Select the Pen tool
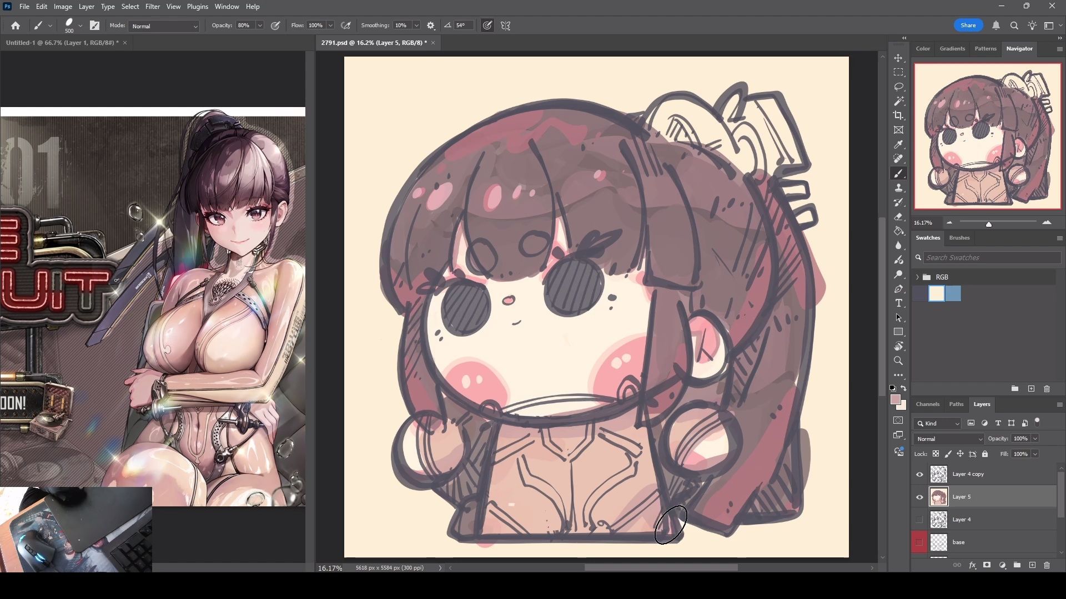 [x=898, y=289]
